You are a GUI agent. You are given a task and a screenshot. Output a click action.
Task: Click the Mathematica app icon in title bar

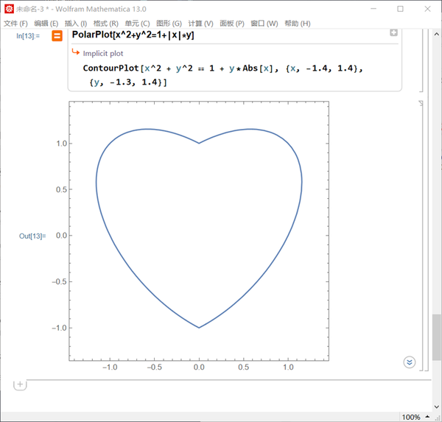point(9,9)
